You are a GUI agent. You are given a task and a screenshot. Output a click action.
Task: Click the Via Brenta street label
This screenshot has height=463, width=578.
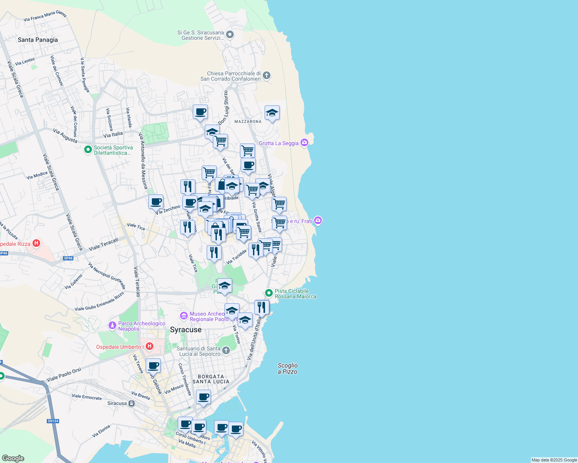click(141, 395)
